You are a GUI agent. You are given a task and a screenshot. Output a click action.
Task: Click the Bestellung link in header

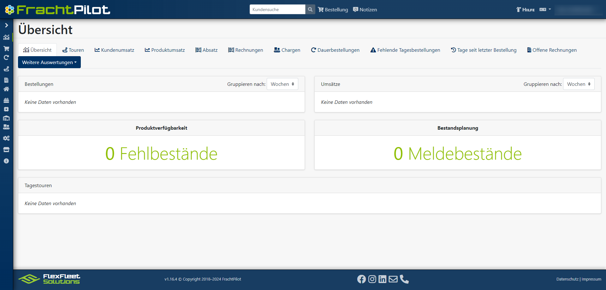[x=333, y=9]
